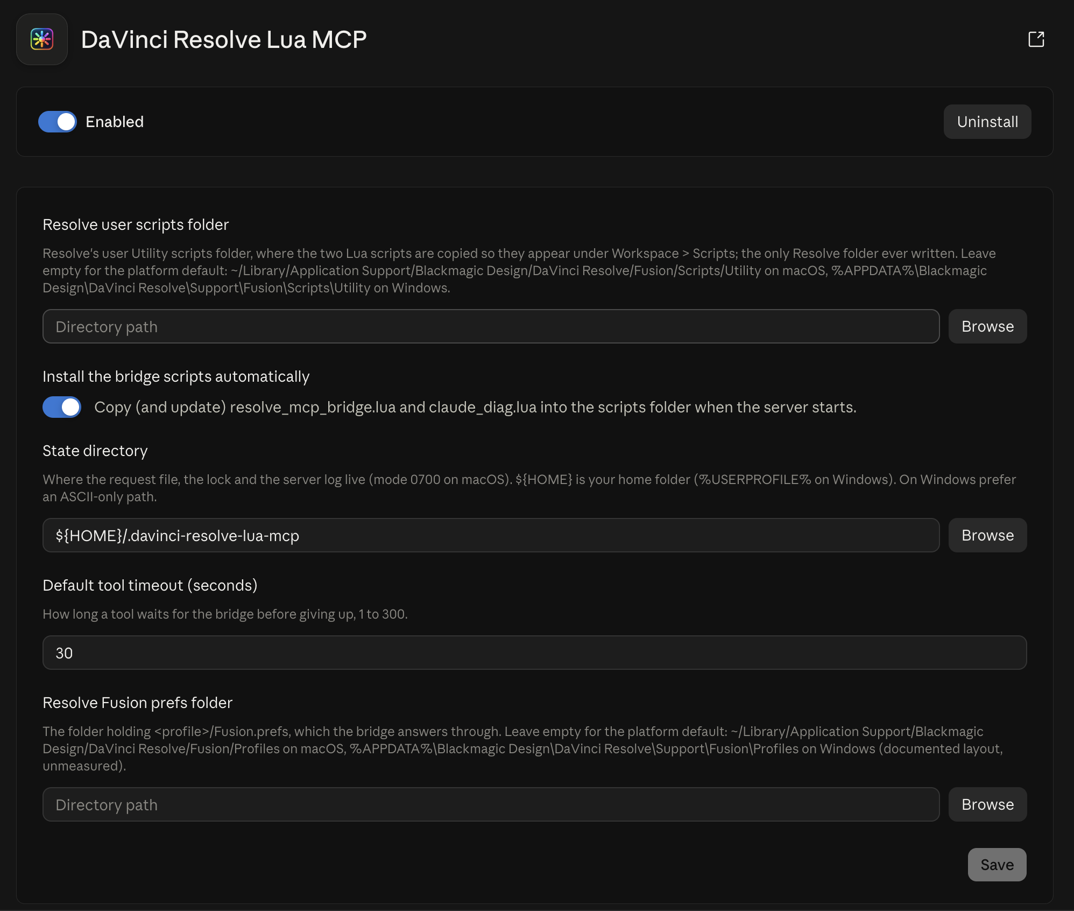Image resolution: width=1074 pixels, height=911 pixels.
Task: Edit the default tool timeout value 30
Action: (x=535, y=653)
